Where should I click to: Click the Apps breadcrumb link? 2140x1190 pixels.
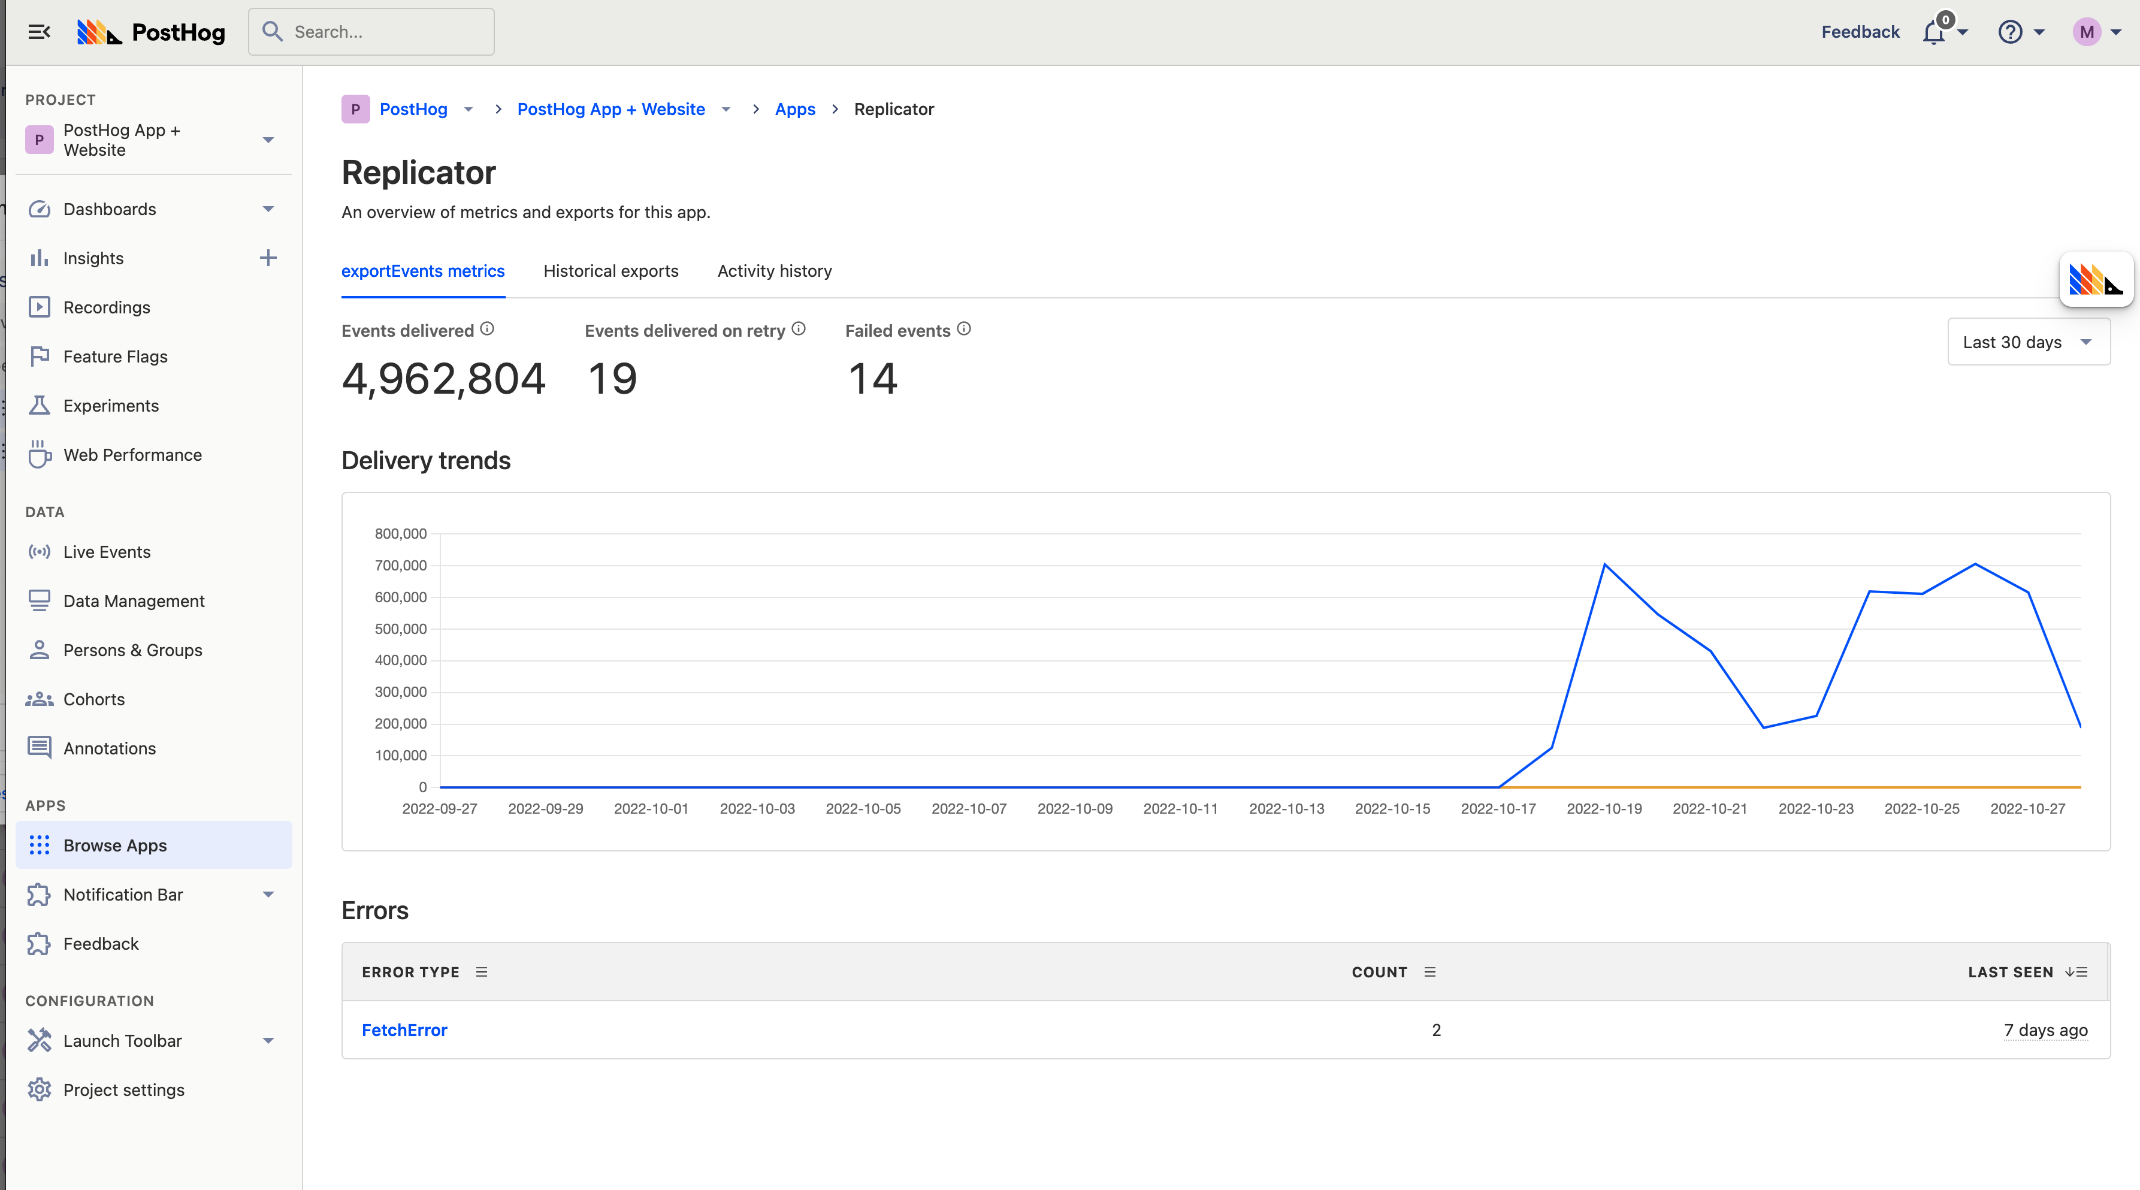click(x=794, y=109)
